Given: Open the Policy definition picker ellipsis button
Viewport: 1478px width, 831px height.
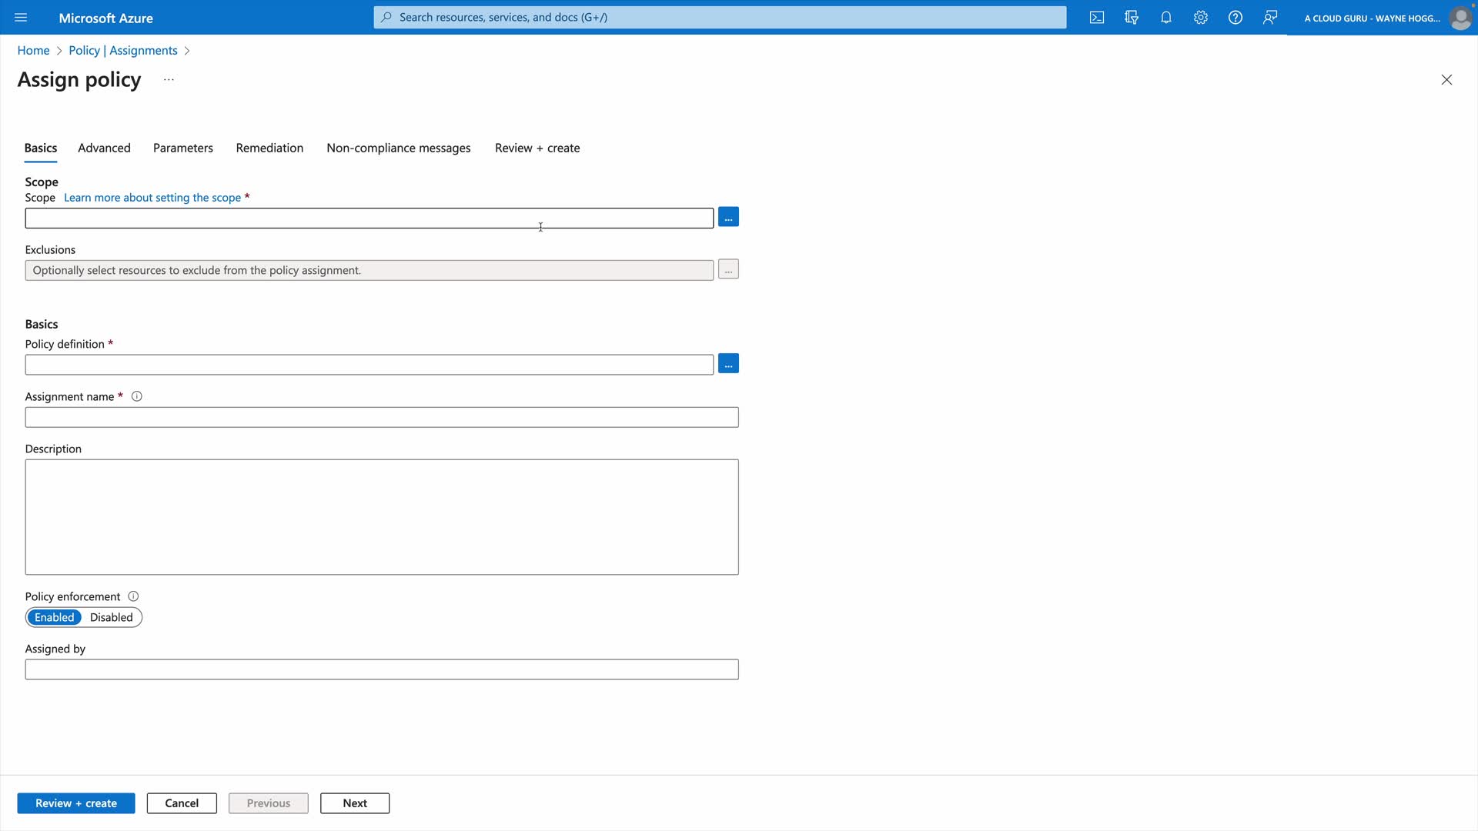Looking at the screenshot, I should click(728, 364).
